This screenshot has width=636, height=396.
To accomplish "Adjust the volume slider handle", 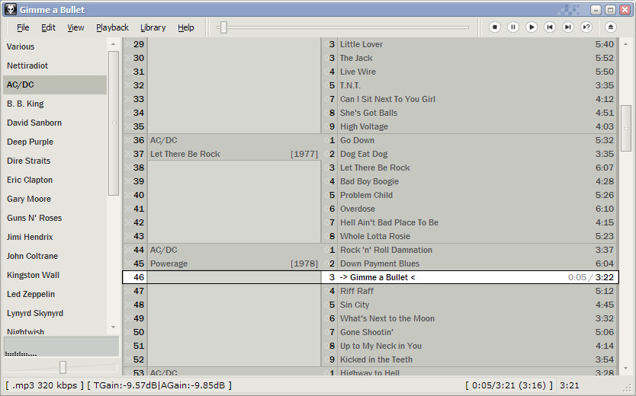I will click(63, 367).
